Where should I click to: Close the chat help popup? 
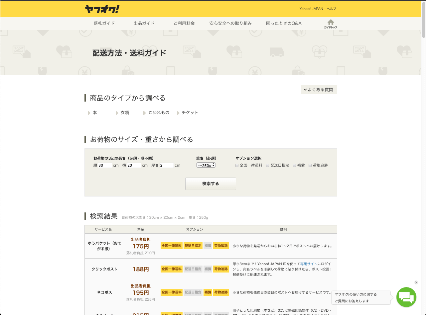click(x=416, y=282)
